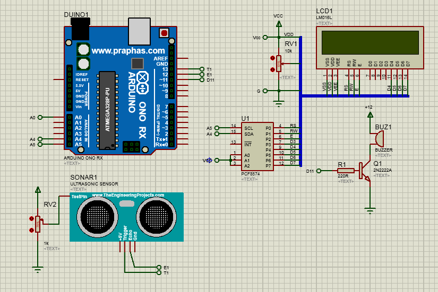Click the A5 terminal wired to U1 SCL

(x=217, y=128)
